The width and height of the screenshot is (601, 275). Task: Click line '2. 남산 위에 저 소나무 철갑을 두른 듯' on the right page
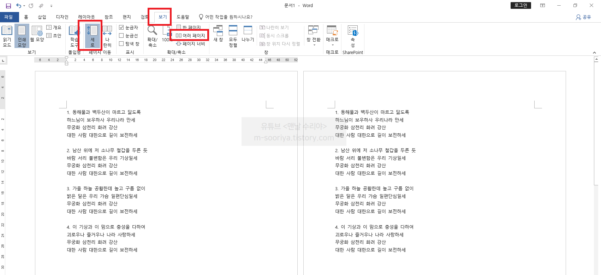pos(375,150)
